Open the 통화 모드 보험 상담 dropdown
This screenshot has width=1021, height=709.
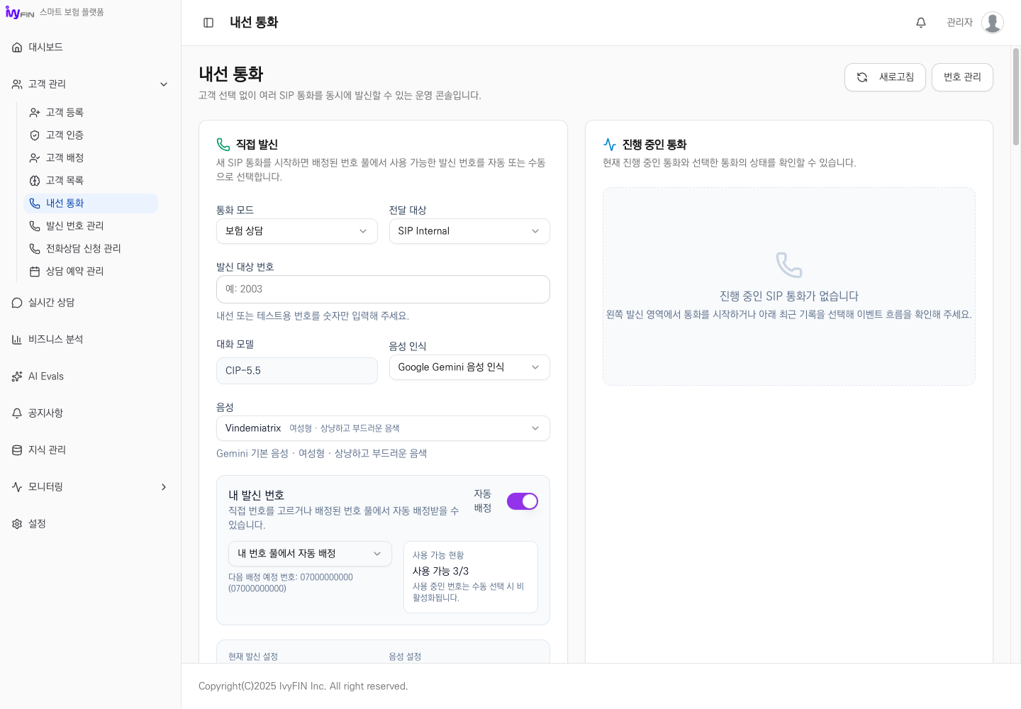[x=296, y=231]
